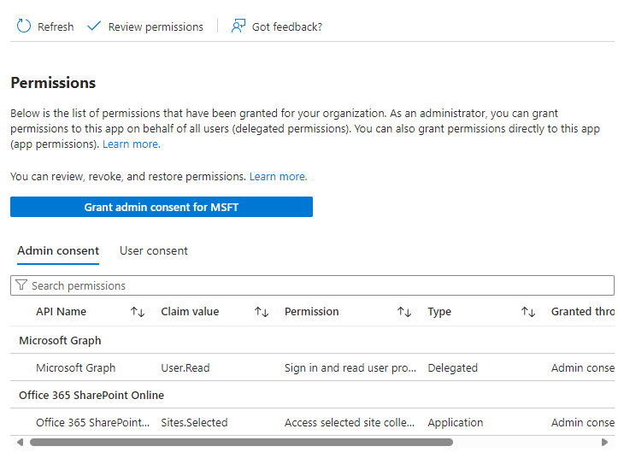The width and height of the screenshot is (624, 458).
Task: Click the API Name column header
Action: 61,312
